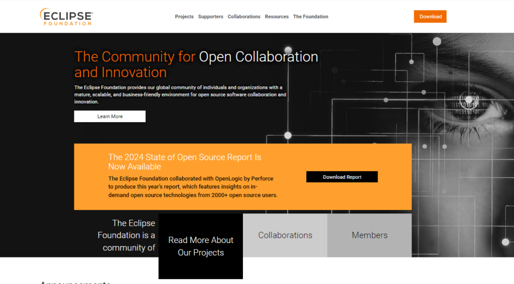Click the text mentioning OpenLogic by Perforce

tap(193, 187)
